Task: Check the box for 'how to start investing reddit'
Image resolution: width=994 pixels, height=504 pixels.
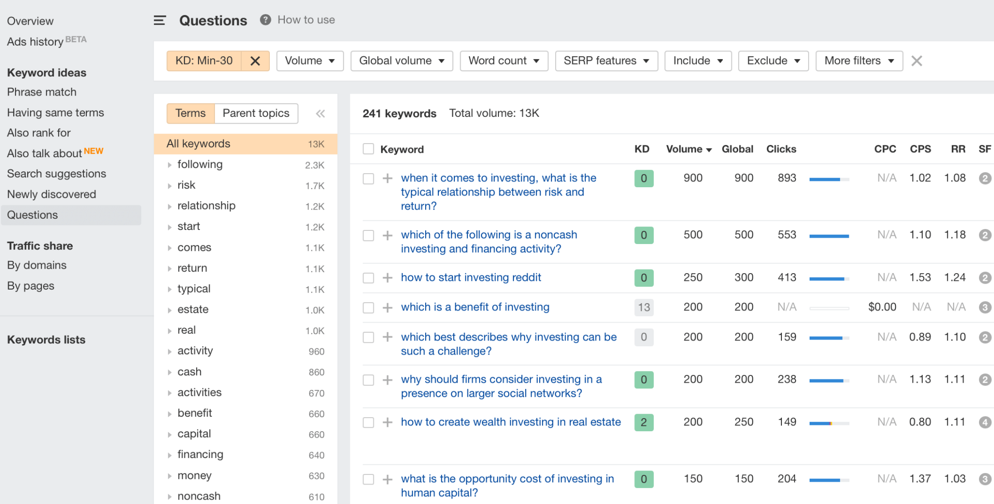Action: coord(368,278)
